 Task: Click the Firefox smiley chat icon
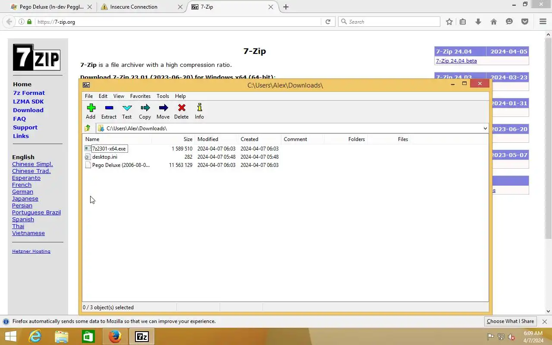(x=509, y=22)
